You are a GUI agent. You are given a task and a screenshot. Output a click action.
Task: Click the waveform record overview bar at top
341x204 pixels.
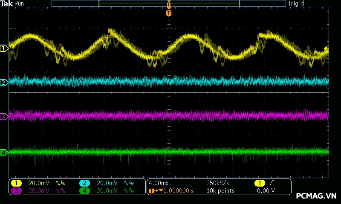click(168, 3)
